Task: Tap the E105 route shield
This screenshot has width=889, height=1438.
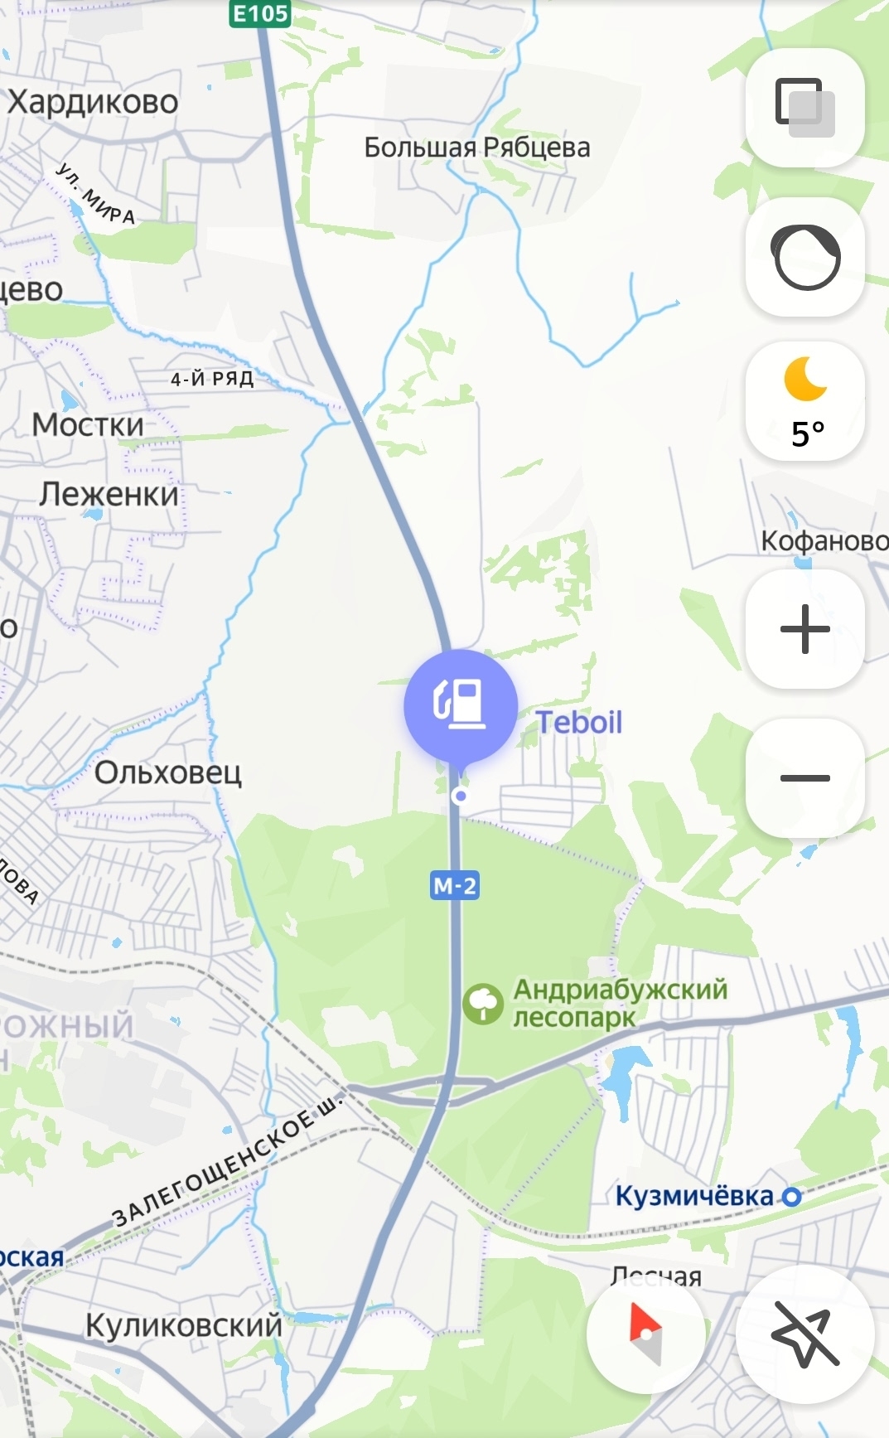Action: [260, 13]
